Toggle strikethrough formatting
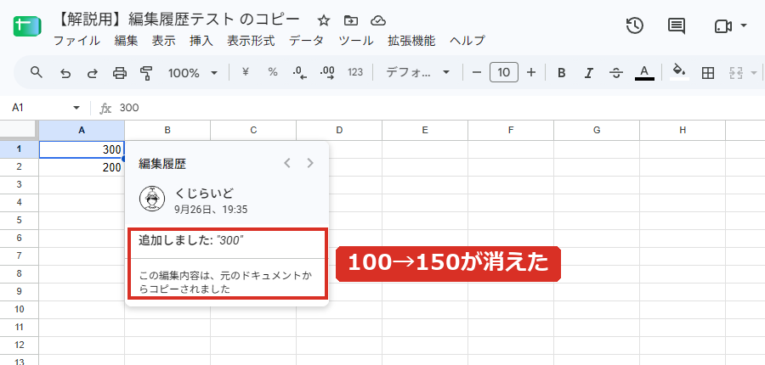 pyautogui.click(x=616, y=73)
